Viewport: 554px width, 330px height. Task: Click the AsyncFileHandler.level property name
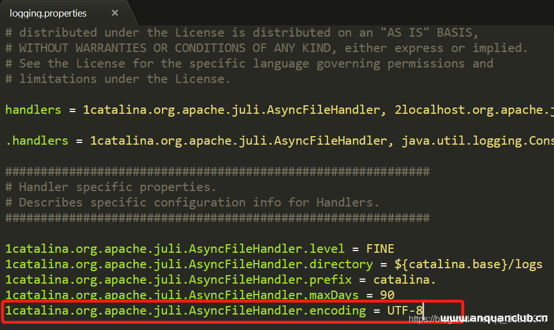175,249
